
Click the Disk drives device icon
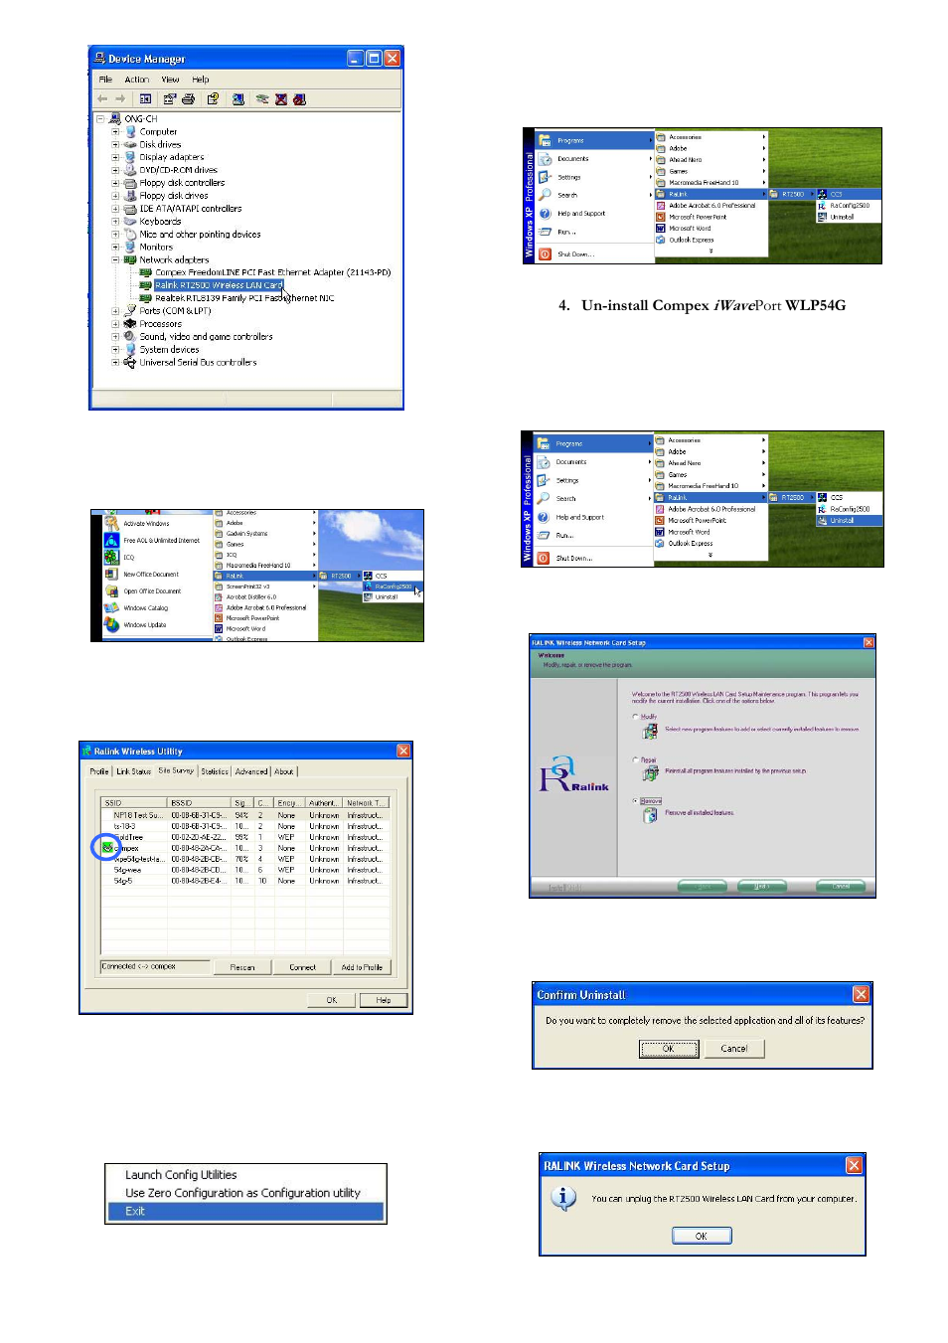click(x=130, y=144)
